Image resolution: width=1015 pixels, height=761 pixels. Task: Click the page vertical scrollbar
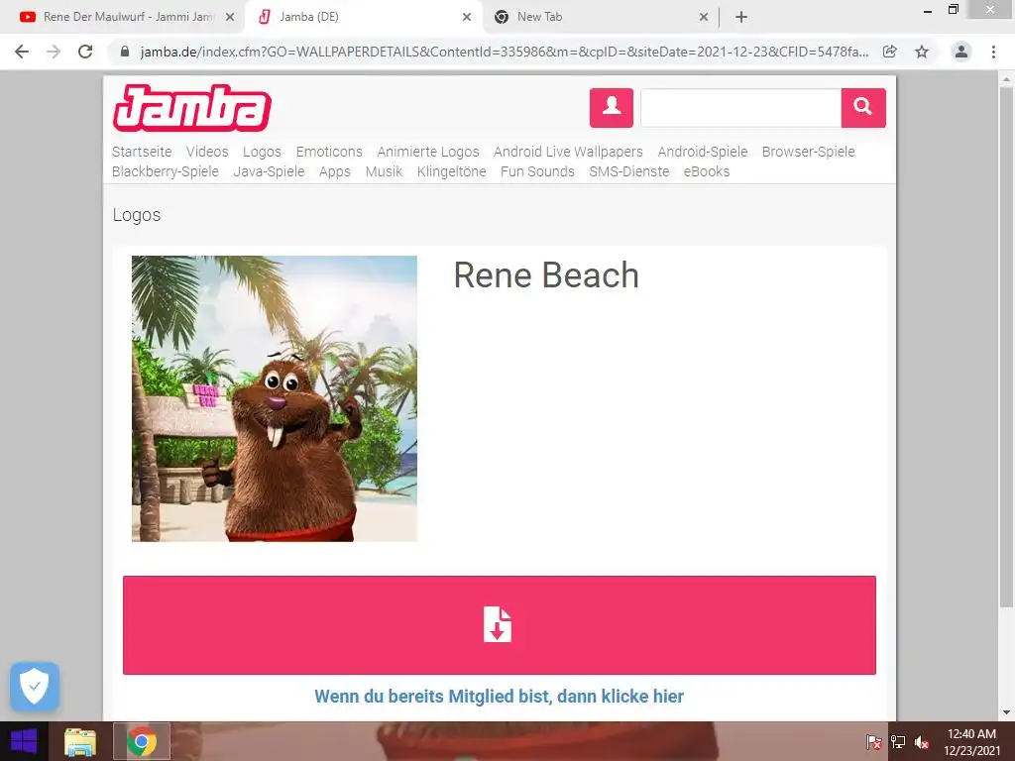1006,346
